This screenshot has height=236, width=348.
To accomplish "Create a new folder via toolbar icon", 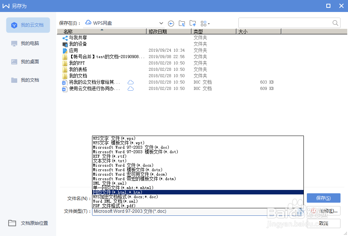I will [192, 23].
